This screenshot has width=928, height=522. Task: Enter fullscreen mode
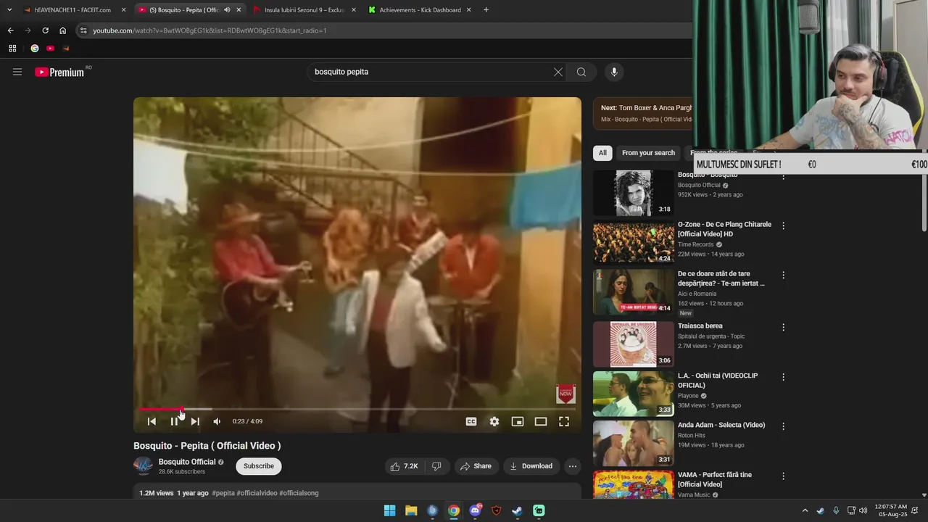[x=564, y=421]
